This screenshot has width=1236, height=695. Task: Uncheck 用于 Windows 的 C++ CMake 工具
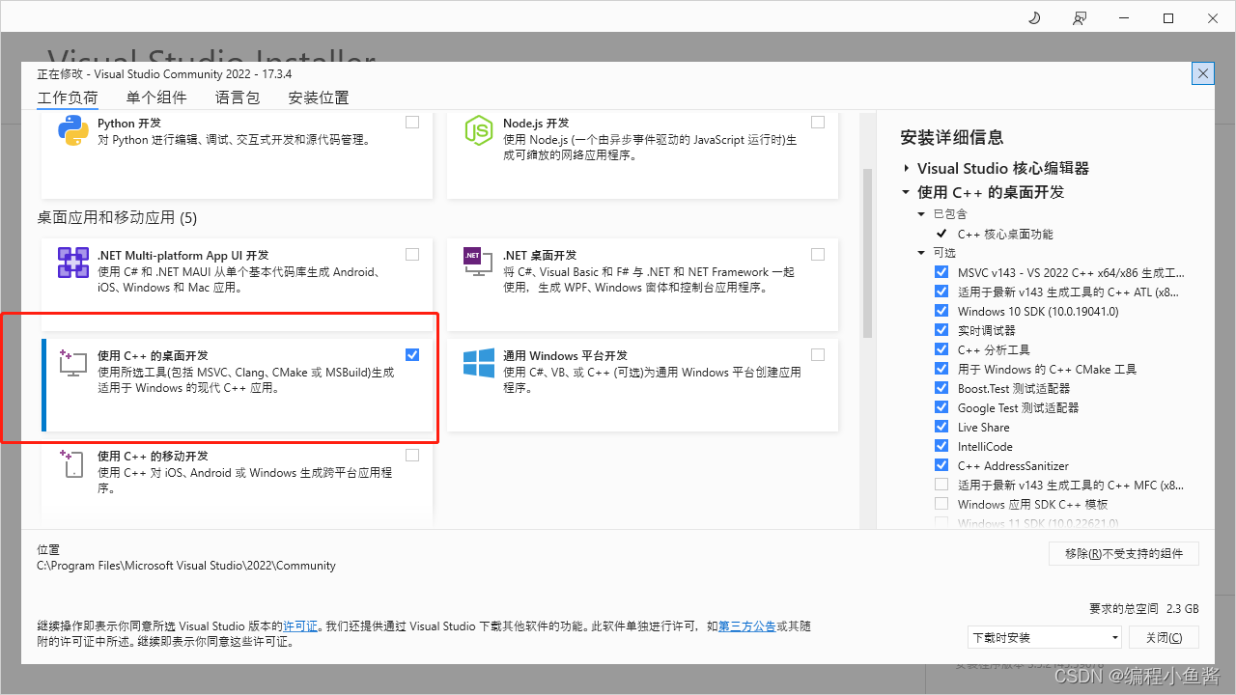[x=941, y=369]
